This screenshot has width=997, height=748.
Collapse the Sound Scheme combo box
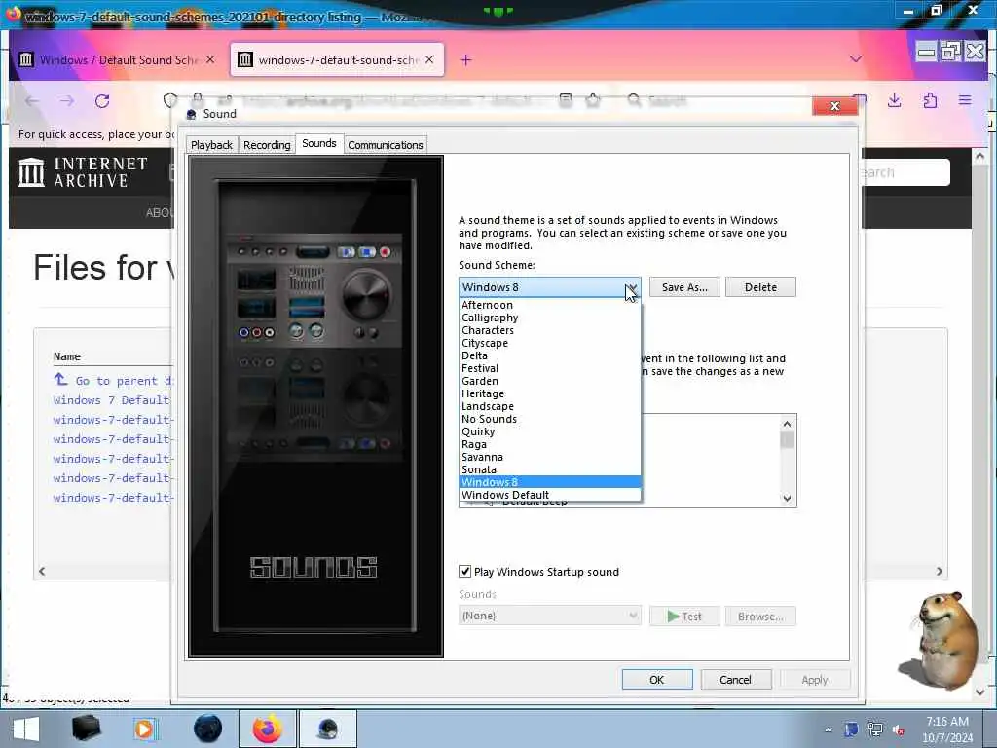(x=631, y=287)
